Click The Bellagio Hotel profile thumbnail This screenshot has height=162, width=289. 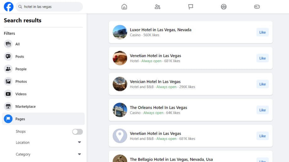click(x=120, y=158)
